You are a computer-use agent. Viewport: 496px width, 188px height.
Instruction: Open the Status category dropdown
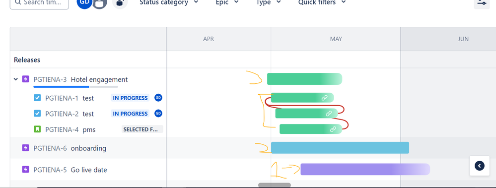tap(169, 2)
